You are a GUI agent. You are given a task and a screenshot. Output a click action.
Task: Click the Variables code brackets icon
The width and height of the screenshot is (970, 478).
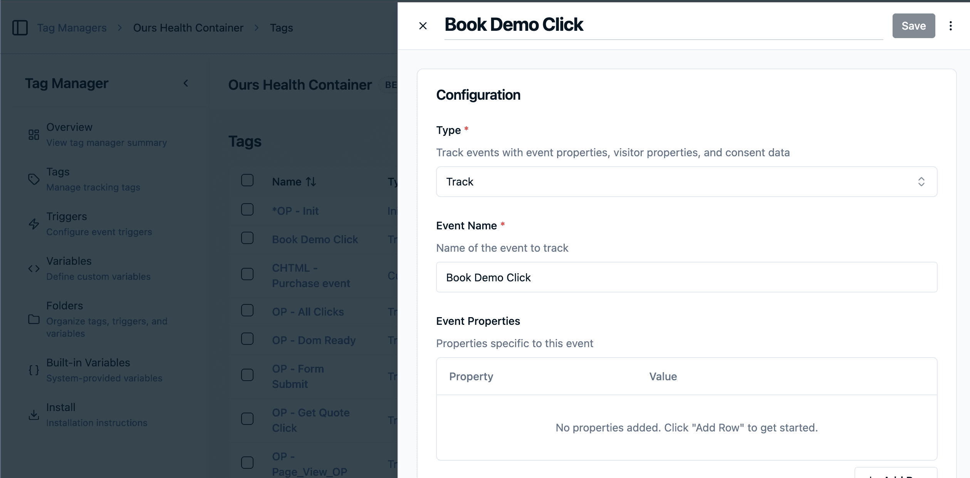34,269
